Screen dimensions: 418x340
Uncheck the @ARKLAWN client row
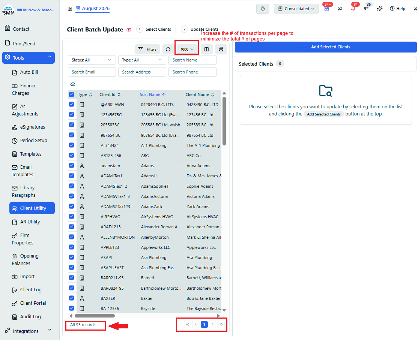71,104
